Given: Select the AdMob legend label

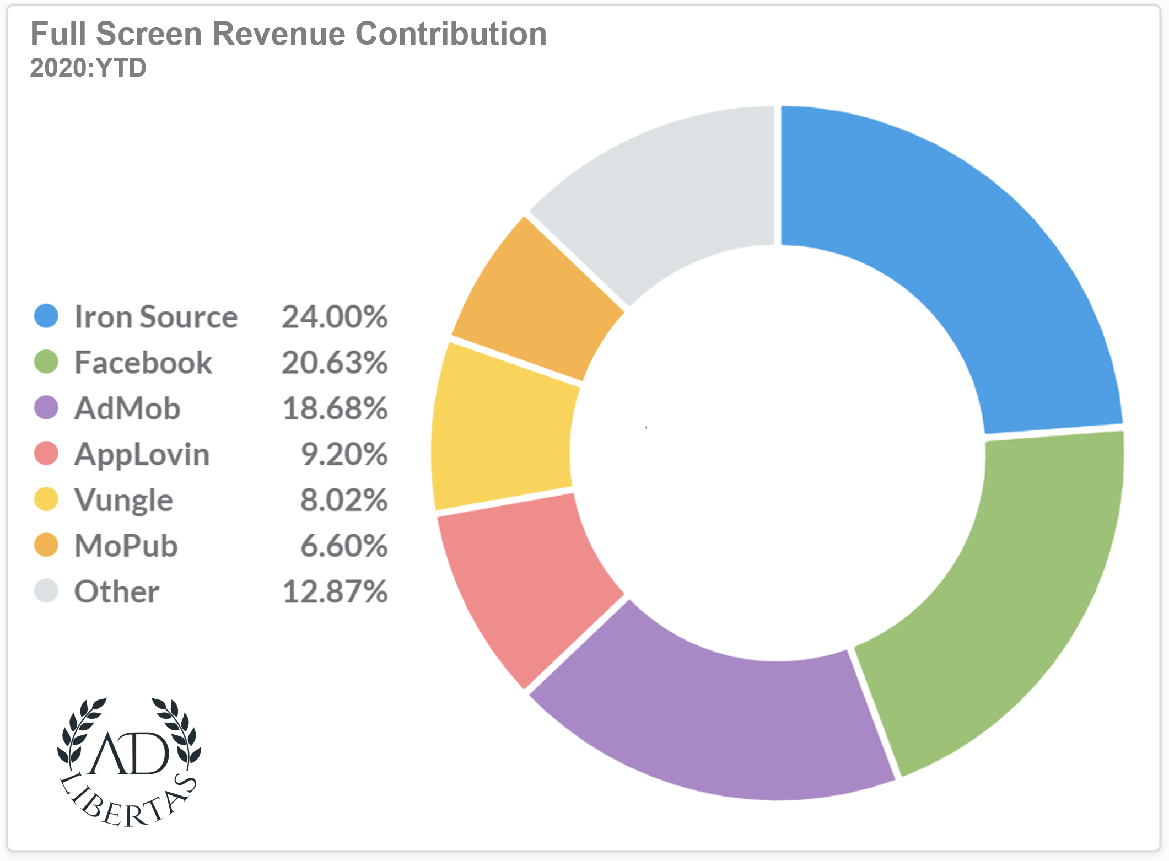Looking at the screenshot, I should tap(127, 408).
